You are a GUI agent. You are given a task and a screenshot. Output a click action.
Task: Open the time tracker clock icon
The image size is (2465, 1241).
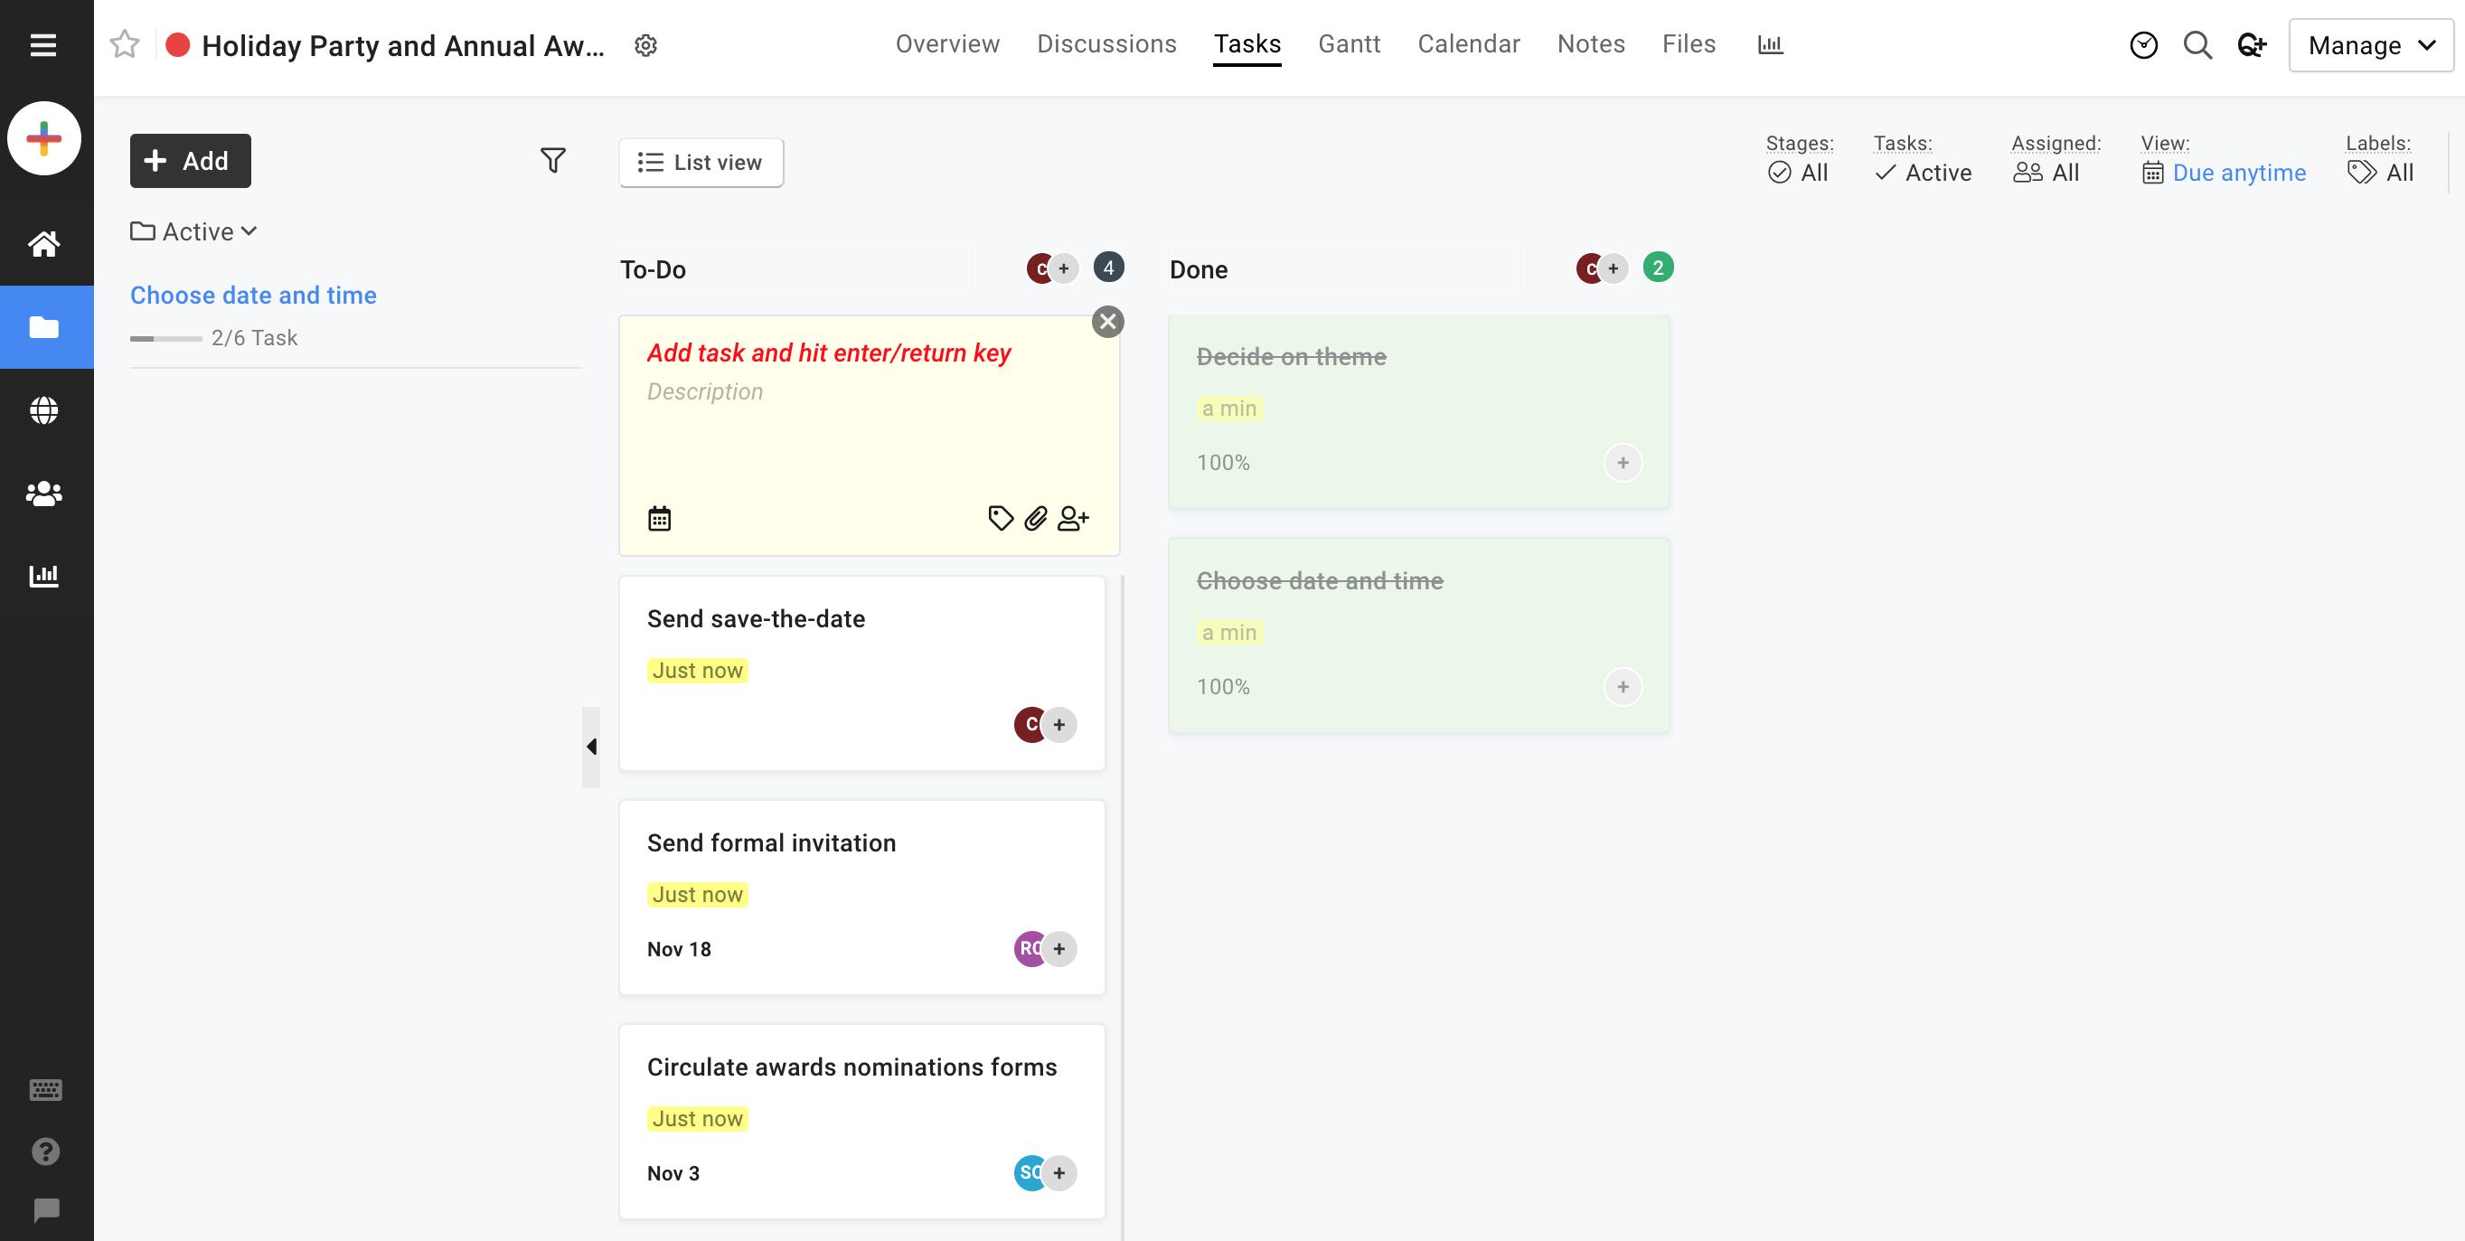[x=2142, y=45]
